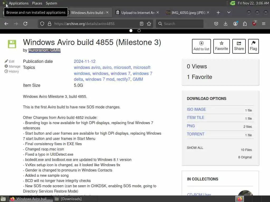Open the System menu
This screenshot has height=202, width=270.
coord(51,3)
